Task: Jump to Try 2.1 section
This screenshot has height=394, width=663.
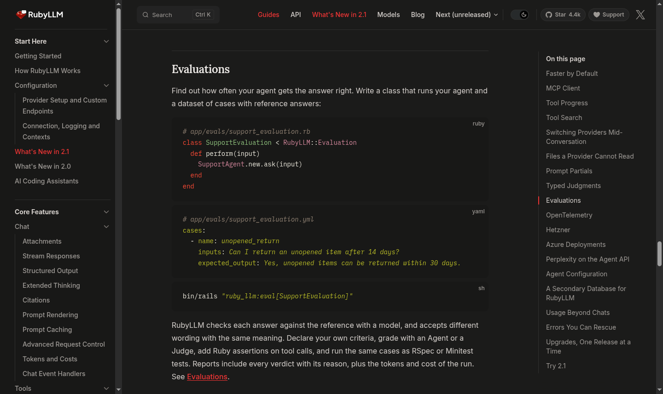Action: point(556,366)
